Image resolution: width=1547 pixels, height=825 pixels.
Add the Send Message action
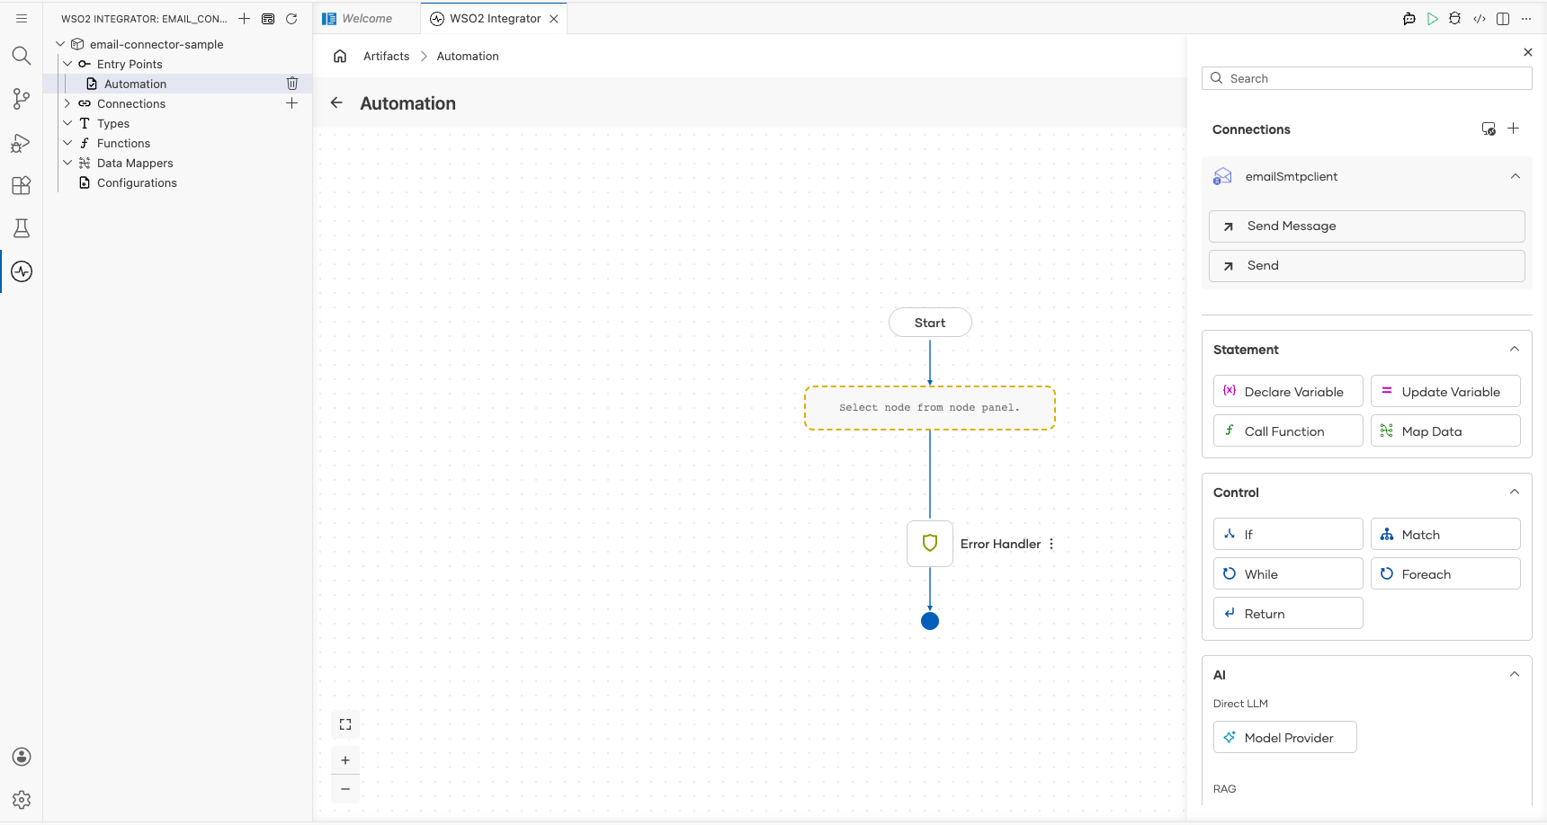(1367, 226)
